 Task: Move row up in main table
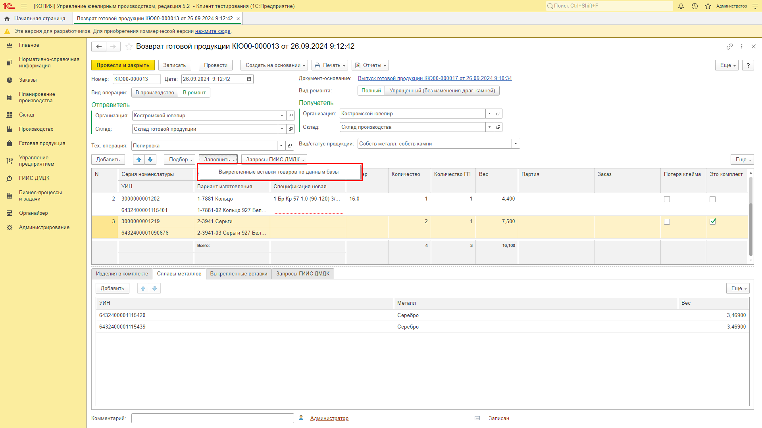point(139,160)
